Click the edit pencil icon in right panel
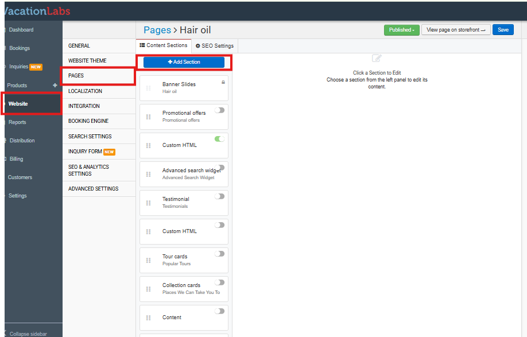 coord(377,58)
